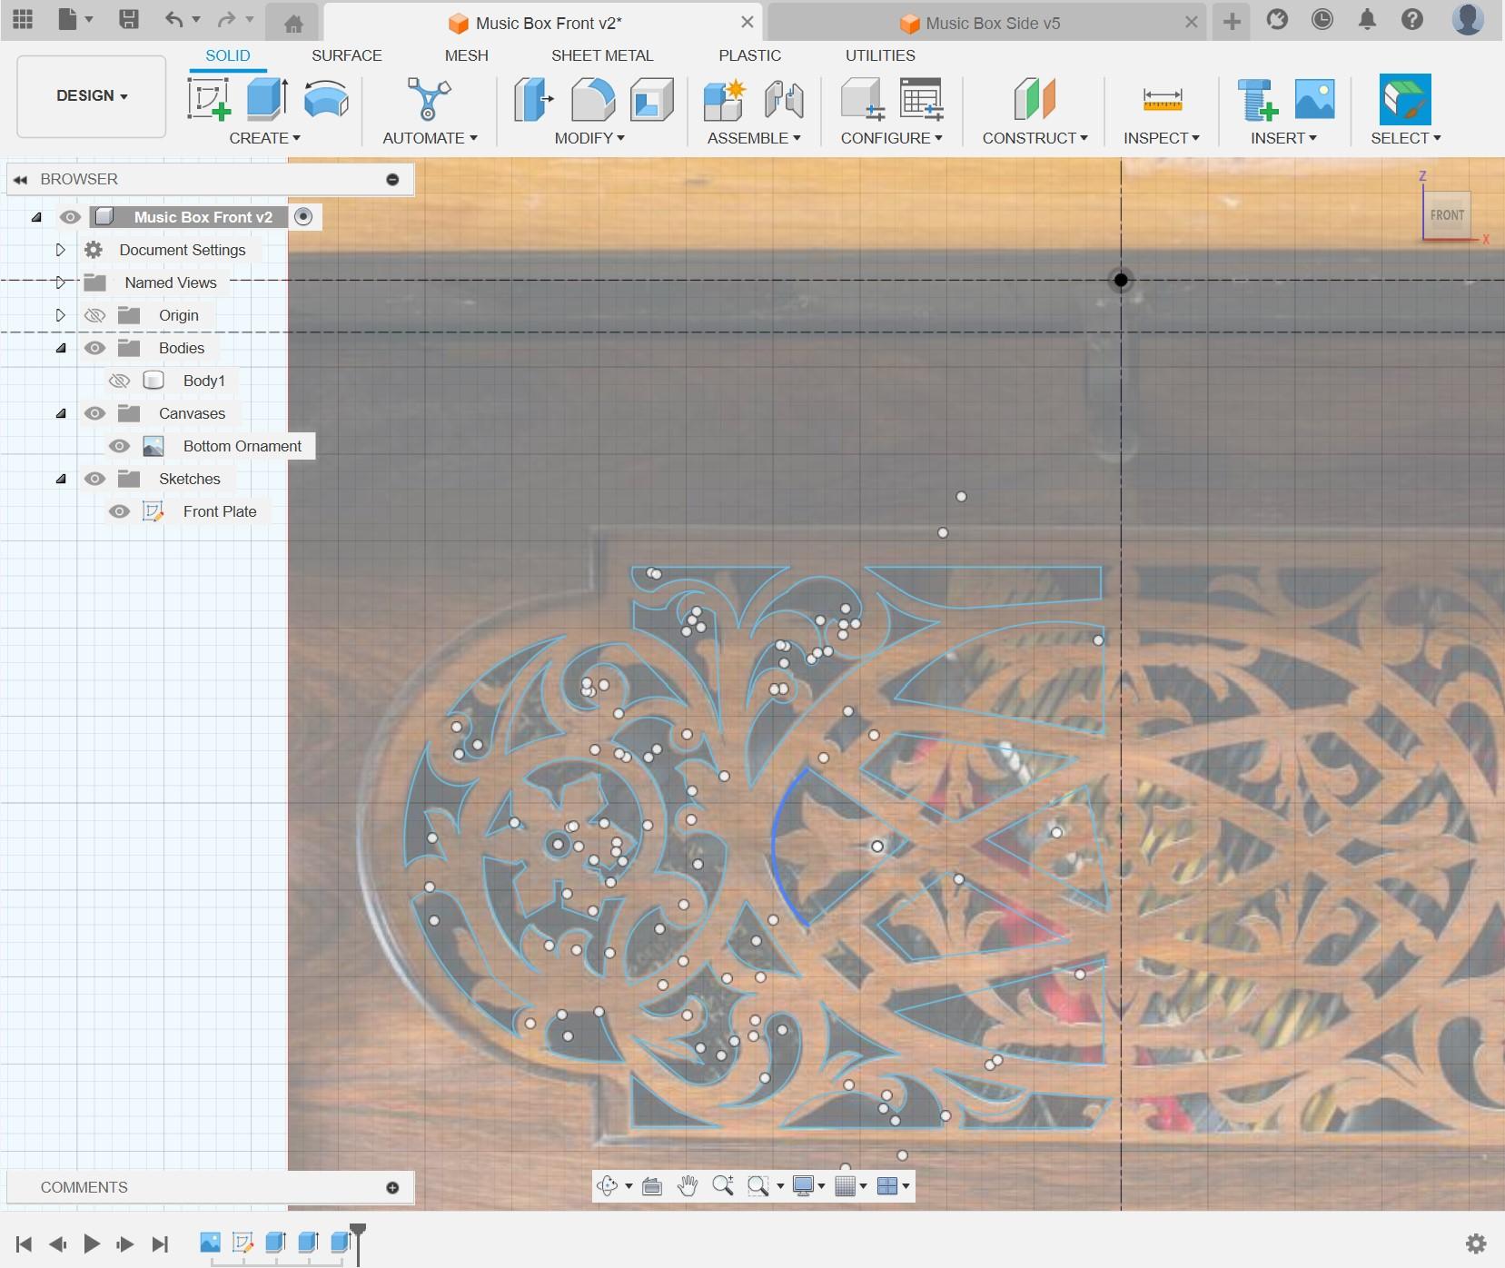Expand Document Settings in the browser

(60, 250)
